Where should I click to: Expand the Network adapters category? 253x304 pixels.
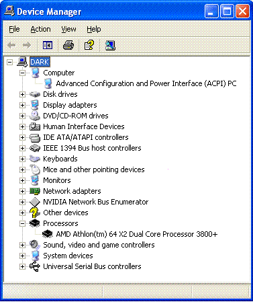click(22, 191)
